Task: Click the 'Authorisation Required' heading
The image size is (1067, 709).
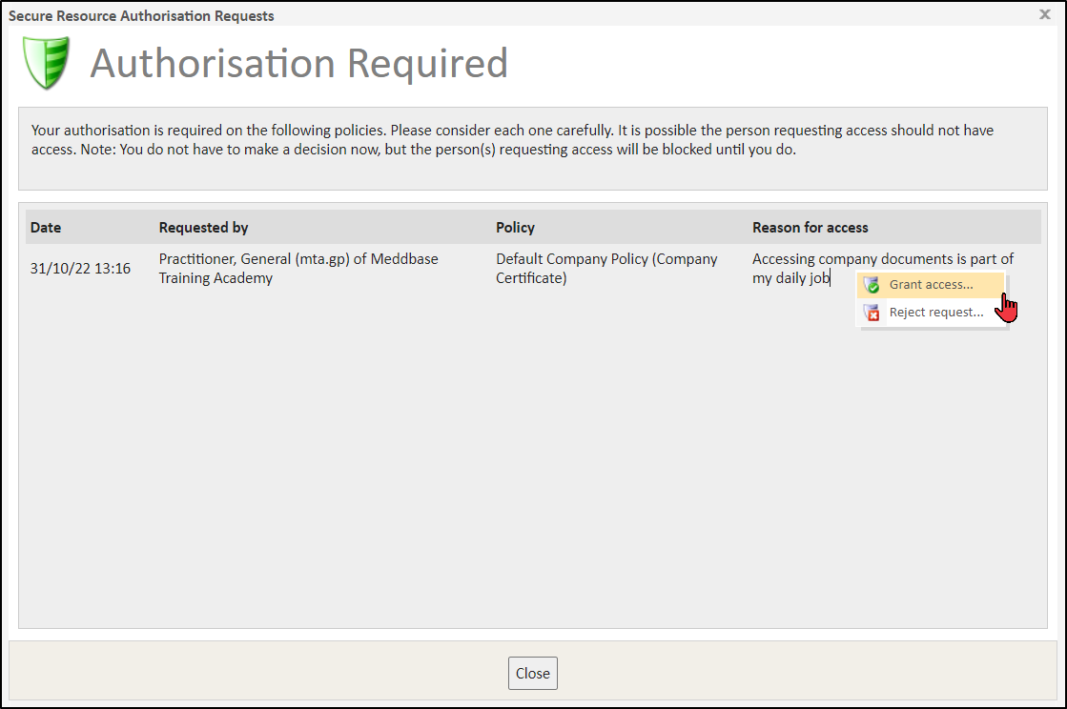Action: pos(298,64)
